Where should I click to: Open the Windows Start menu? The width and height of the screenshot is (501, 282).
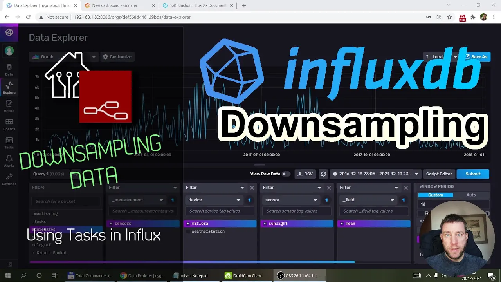[x=7, y=275]
